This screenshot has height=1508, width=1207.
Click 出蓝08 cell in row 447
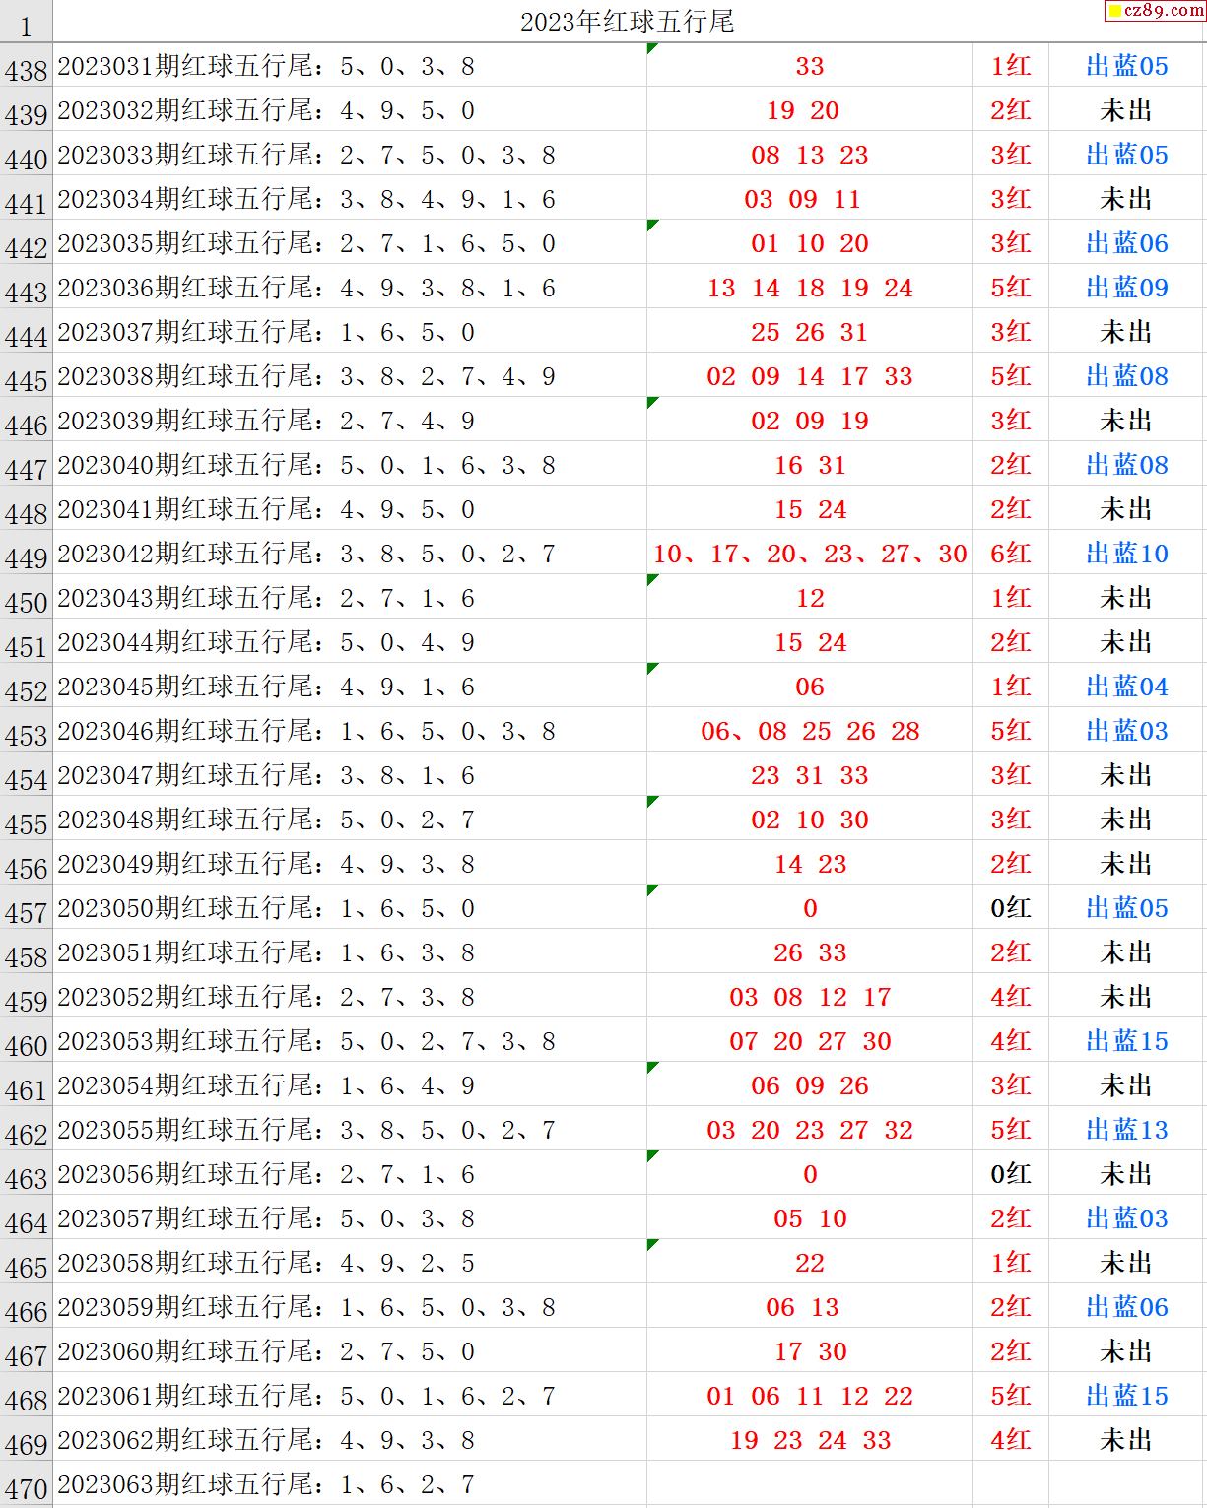coord(1126,465)
